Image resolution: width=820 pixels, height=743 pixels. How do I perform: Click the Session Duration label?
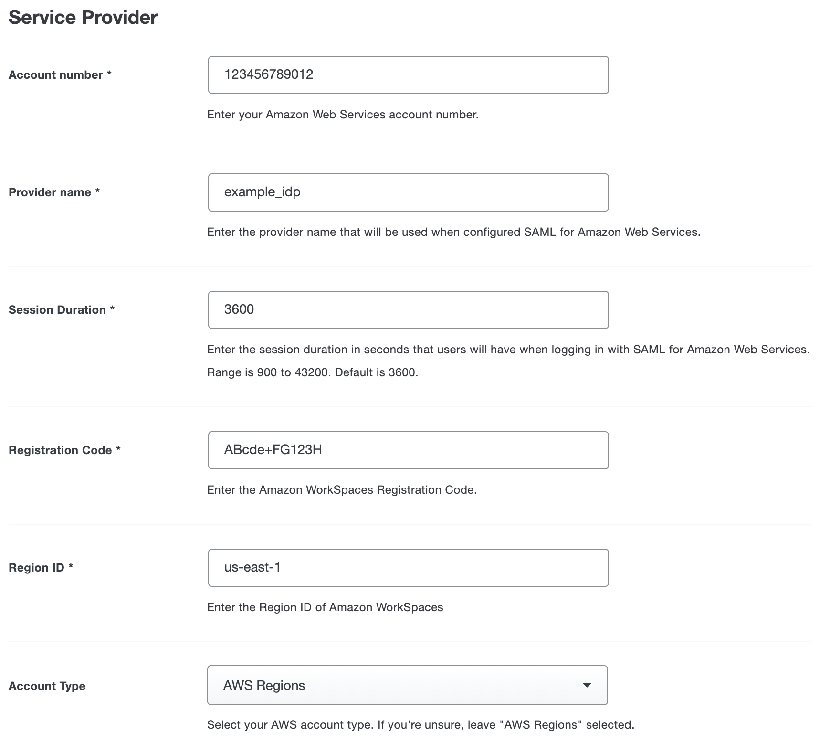(57, 309)
